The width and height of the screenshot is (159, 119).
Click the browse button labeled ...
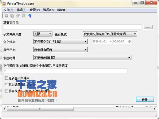[x=148, y=27]
